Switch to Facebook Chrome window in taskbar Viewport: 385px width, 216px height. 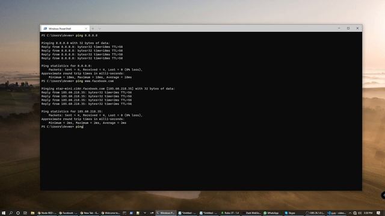[x=68, y=213]
